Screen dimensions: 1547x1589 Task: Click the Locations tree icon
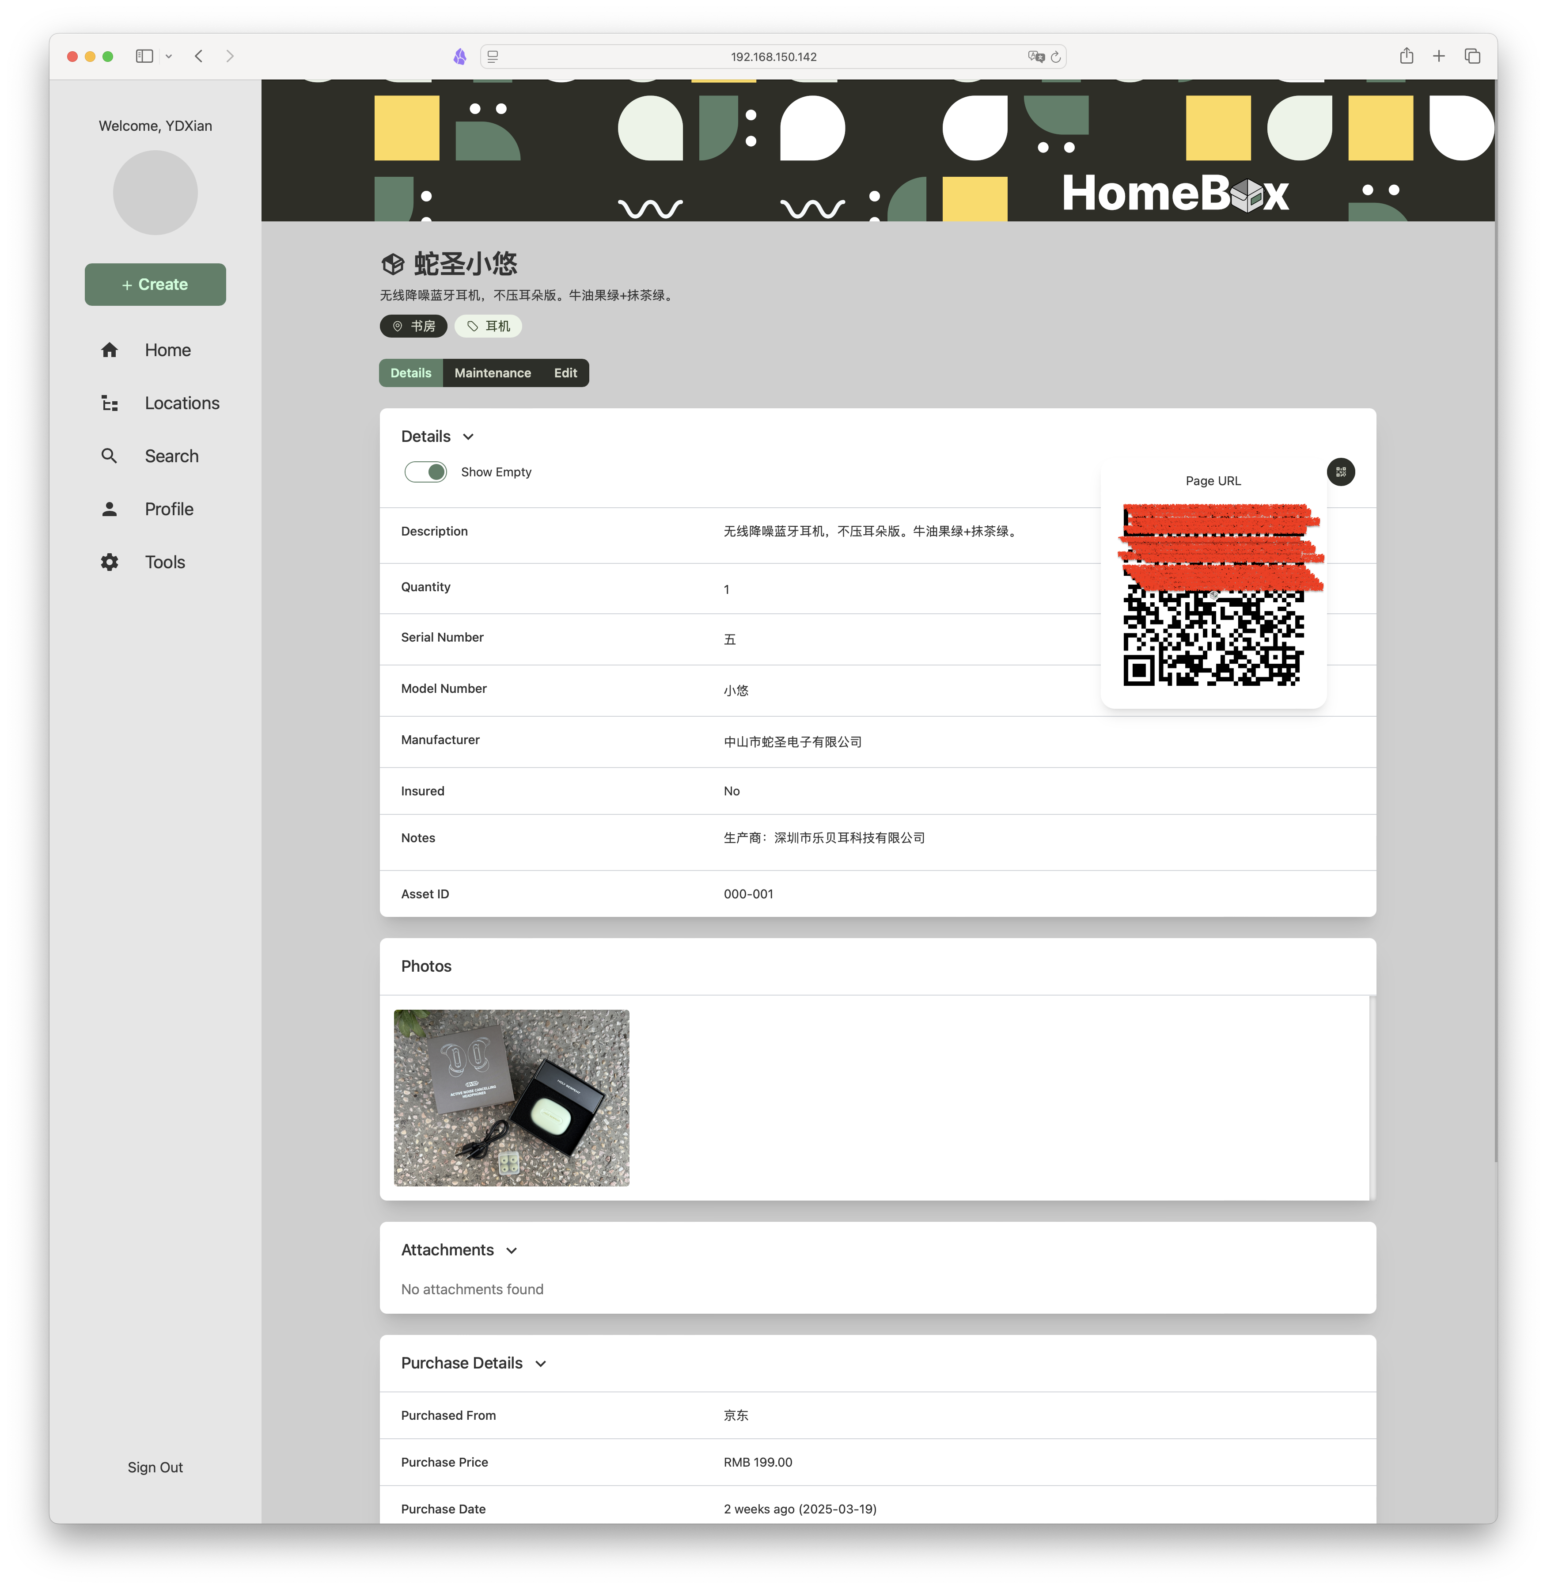(x=110, y=403)
